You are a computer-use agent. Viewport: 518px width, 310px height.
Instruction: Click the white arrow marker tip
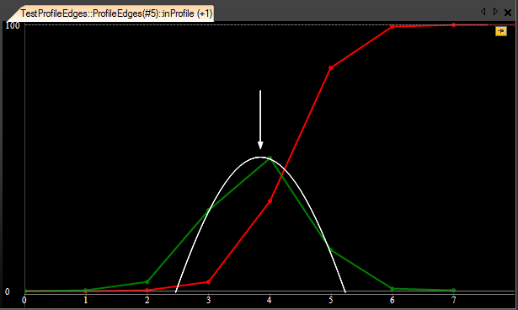pyautogui.click(x=260, y=148)
